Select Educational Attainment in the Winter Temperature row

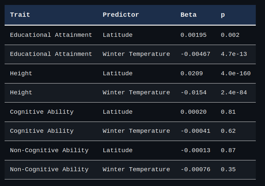point(51,54)
